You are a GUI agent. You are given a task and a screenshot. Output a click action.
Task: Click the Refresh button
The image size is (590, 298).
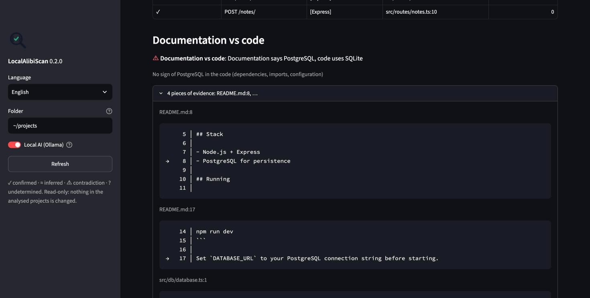point(60,164)
